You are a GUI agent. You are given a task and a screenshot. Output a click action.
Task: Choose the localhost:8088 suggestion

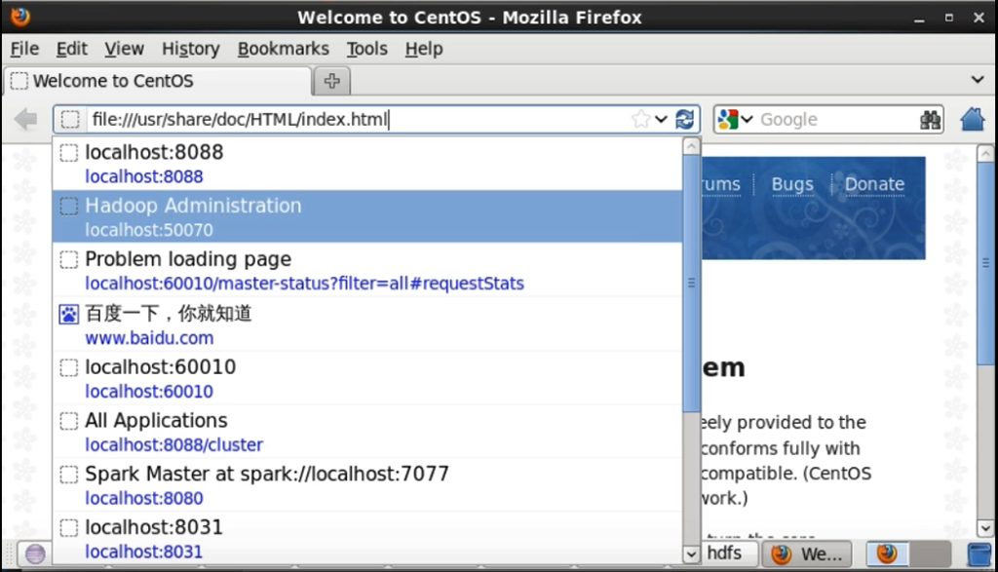[367, 164]
